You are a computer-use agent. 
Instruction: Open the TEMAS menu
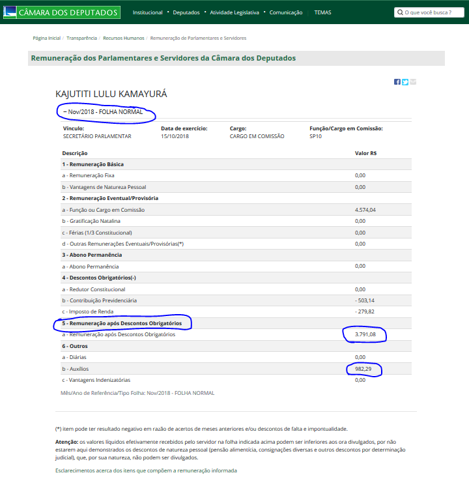[322, 12]
